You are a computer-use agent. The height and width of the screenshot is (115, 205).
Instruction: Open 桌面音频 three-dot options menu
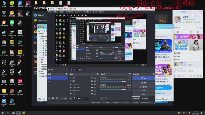click(129, 90)
